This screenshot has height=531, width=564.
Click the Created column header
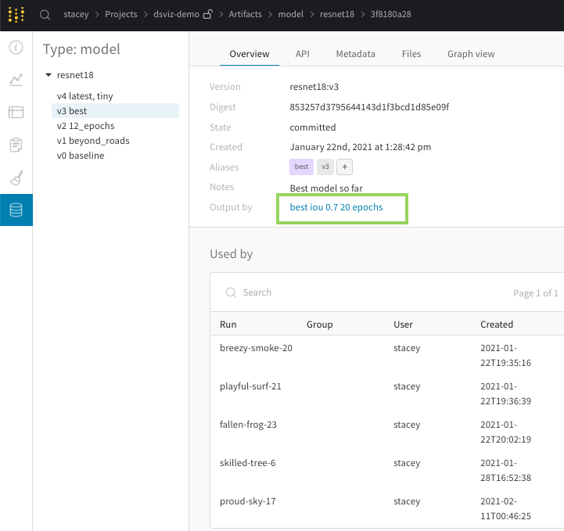[x=497, y=325]
